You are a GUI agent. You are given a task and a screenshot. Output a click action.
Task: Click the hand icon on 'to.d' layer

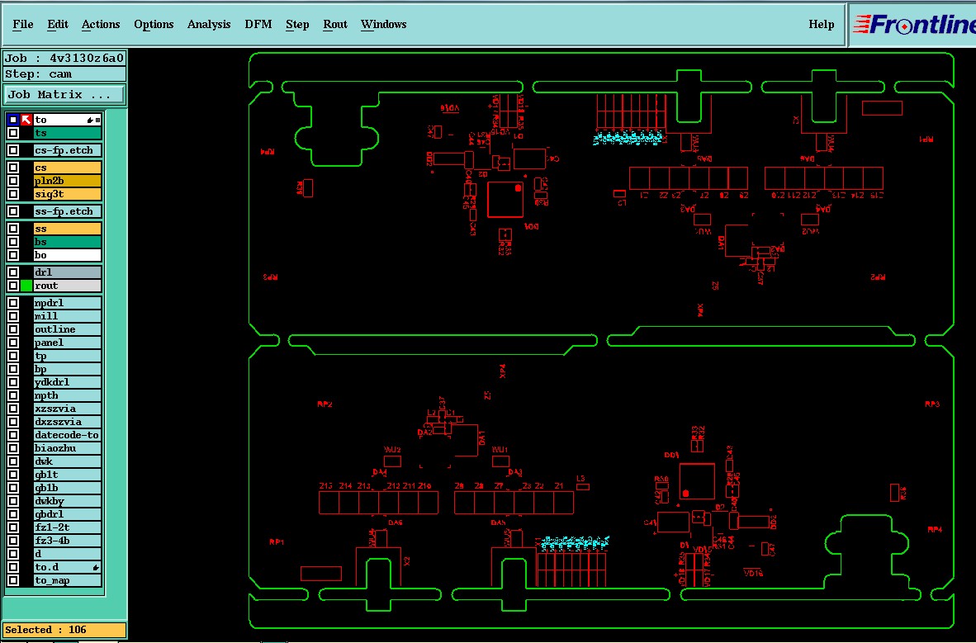[96, 567]
